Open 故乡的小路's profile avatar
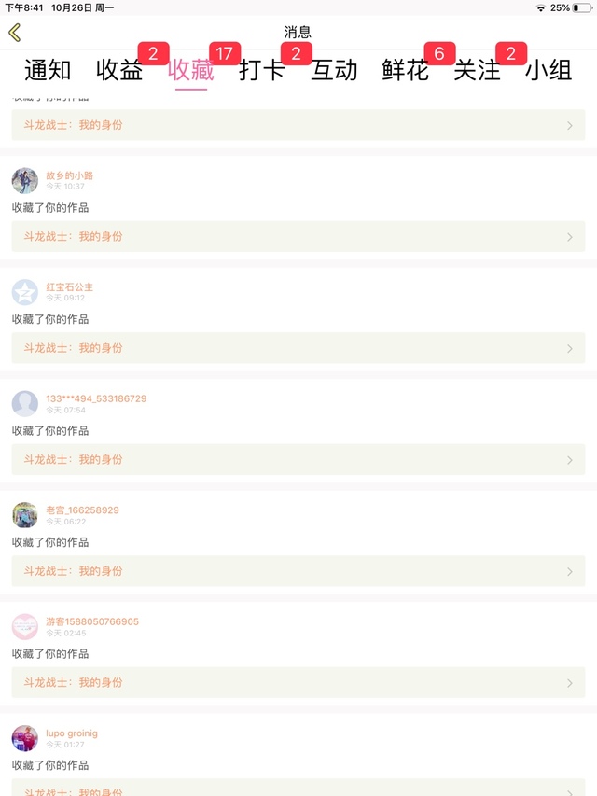The image size is (597, 796). tap(25, 180)
